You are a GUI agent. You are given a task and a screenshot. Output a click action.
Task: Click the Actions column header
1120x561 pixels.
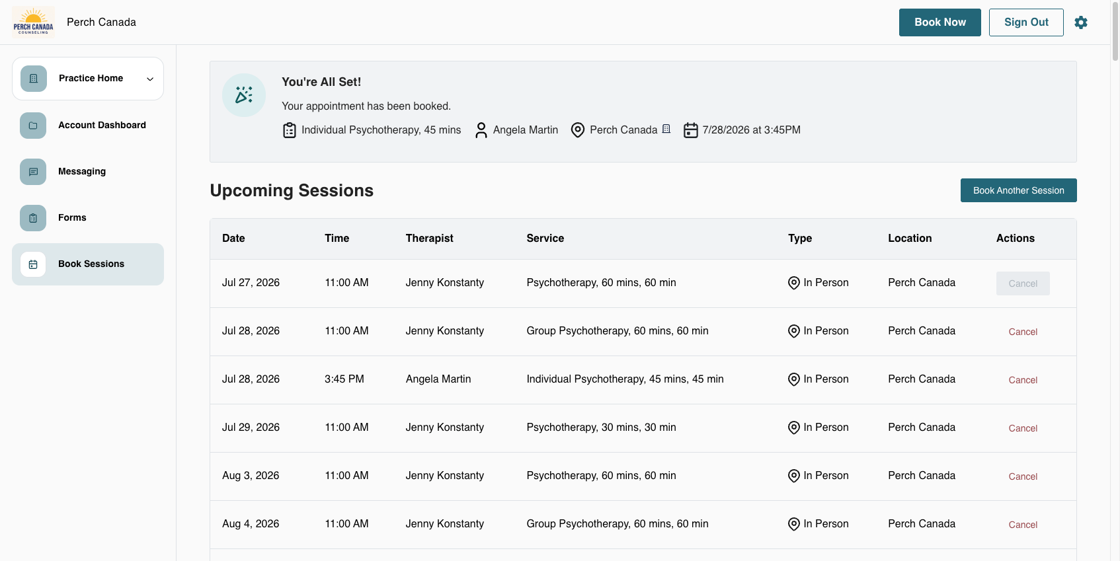coord(1016,239)
